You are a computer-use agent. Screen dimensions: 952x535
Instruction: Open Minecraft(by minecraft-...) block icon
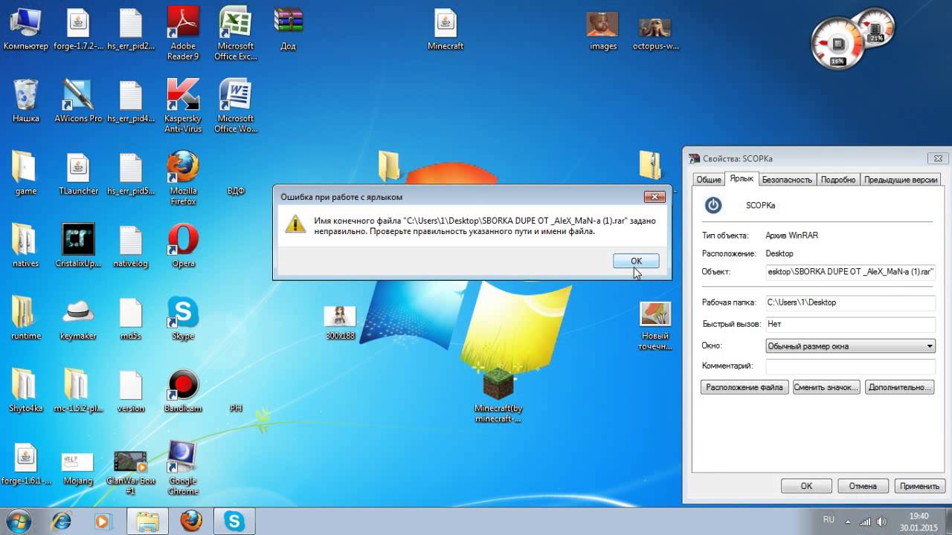(x=498, y=396)
